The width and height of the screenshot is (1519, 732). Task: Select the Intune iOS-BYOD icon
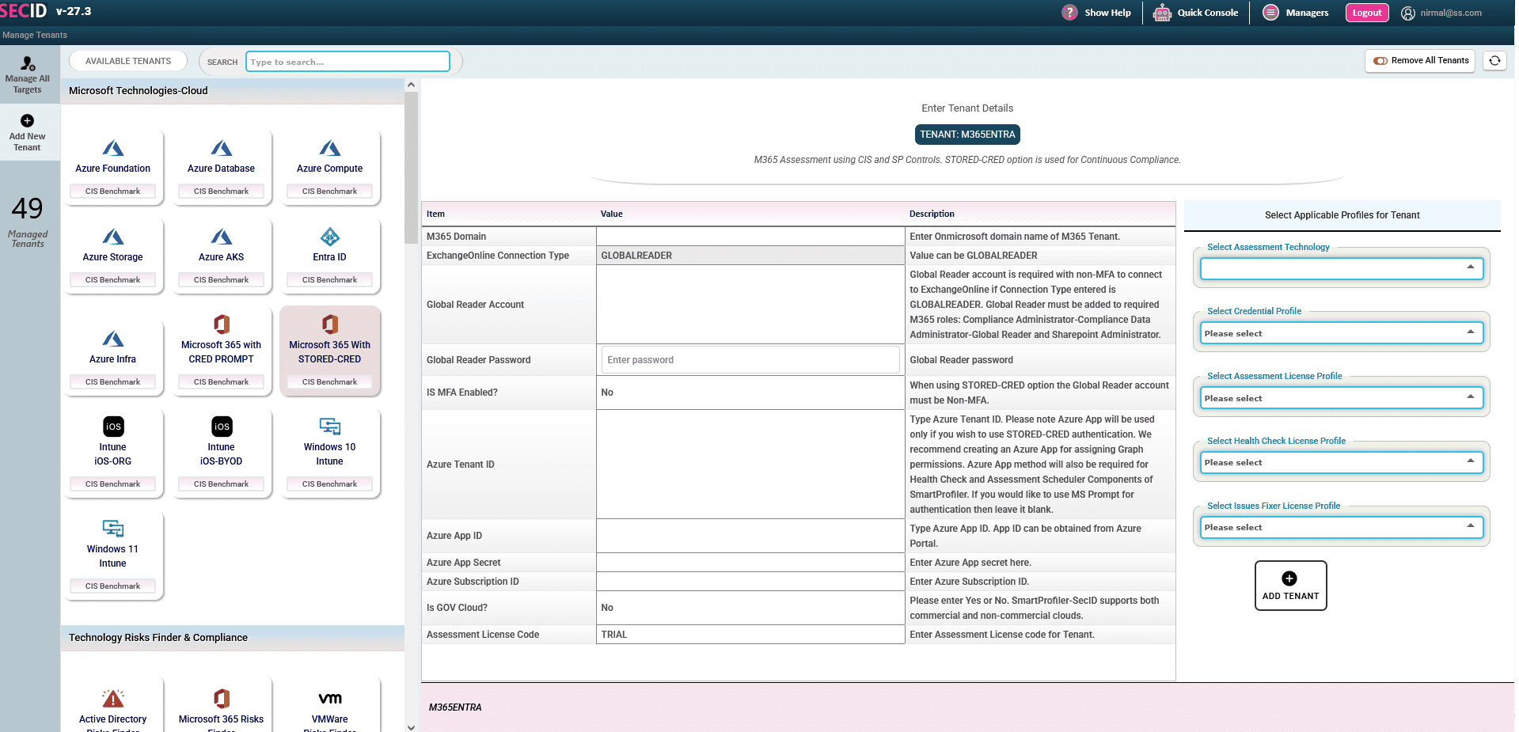click(x=222, y=427)
